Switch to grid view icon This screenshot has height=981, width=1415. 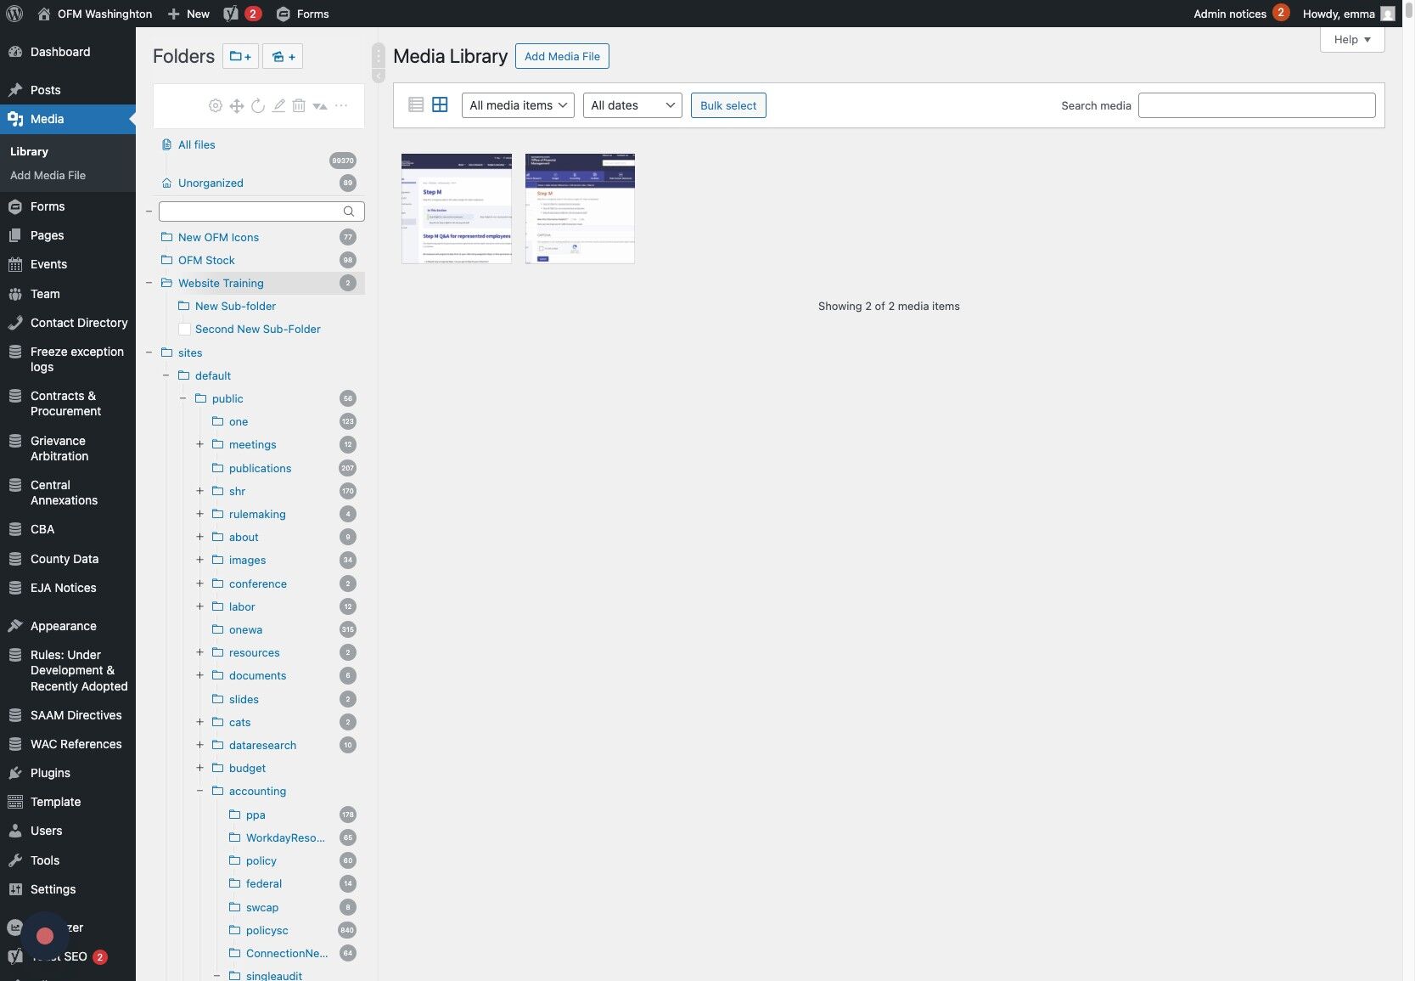coord(440,104)
